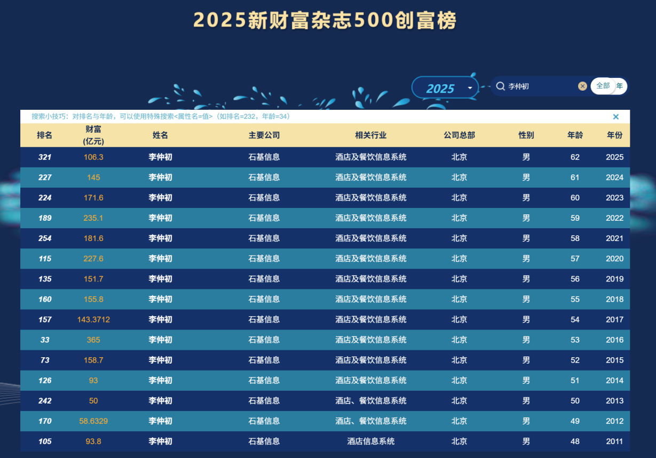
Task: Click wealth value 235.1 in 2022 row
Action: click(93, 218)
